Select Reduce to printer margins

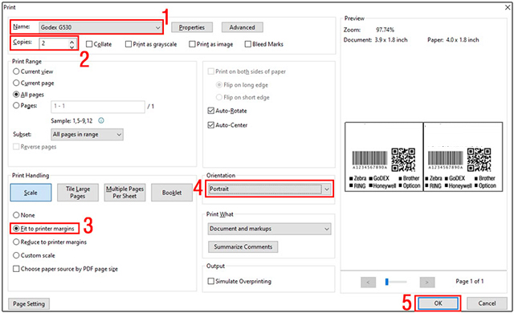click(16, 242)
